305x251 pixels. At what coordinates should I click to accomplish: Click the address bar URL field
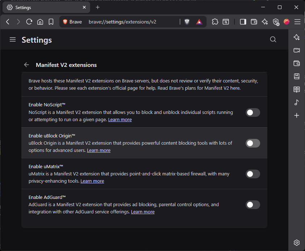tap(133, 22)
